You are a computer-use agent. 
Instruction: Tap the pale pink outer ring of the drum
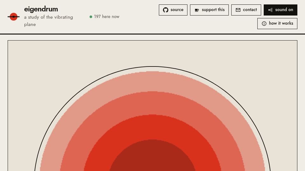tap(152, 81)
